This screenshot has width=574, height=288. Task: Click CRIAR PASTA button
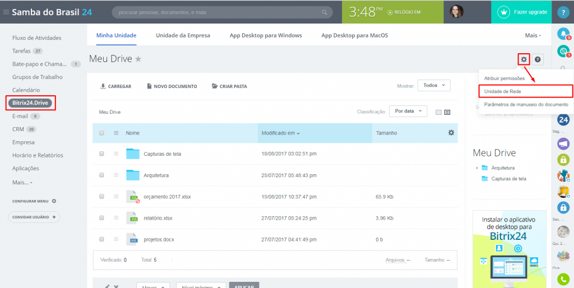pyautogui.click(x=229, y=86)
